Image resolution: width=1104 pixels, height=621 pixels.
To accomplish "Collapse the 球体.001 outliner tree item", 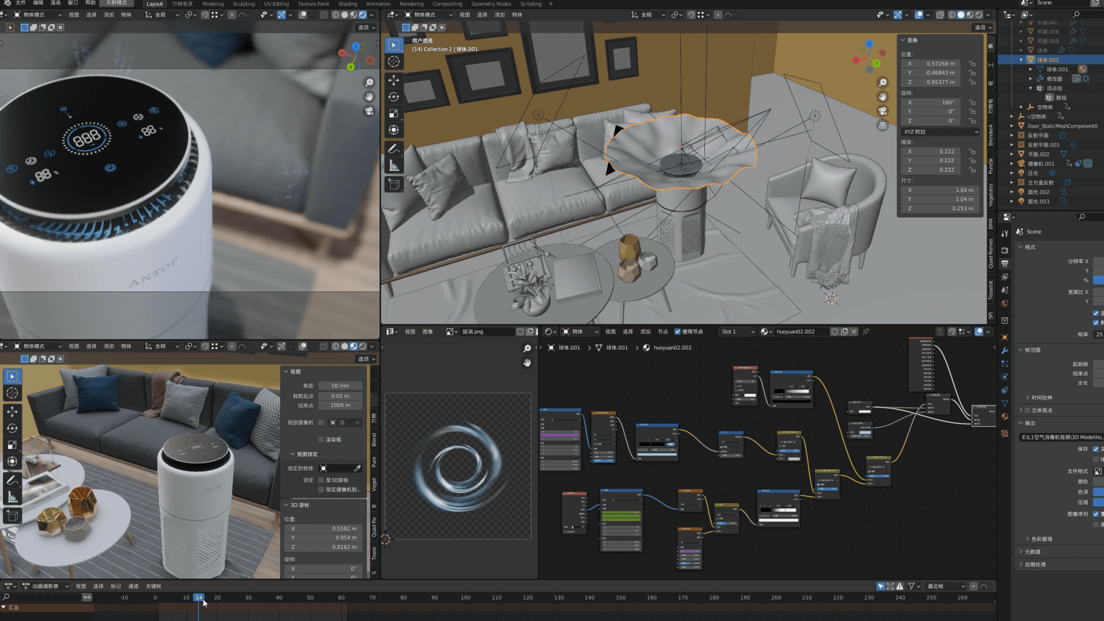I will pyautogui.click(x=1021, y=60).
